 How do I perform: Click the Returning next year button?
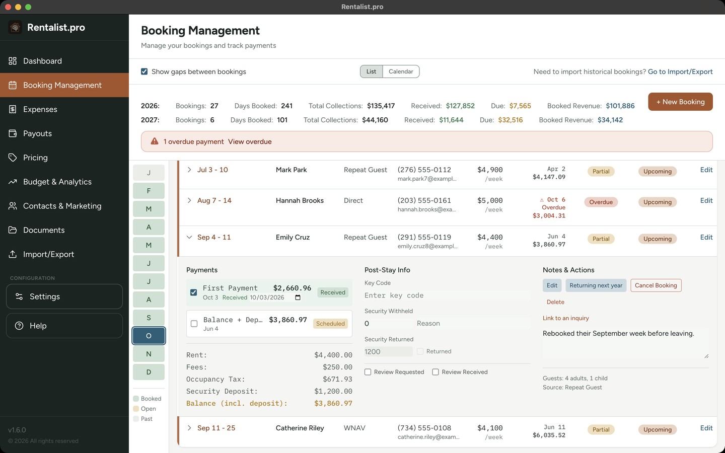[596, 285]
